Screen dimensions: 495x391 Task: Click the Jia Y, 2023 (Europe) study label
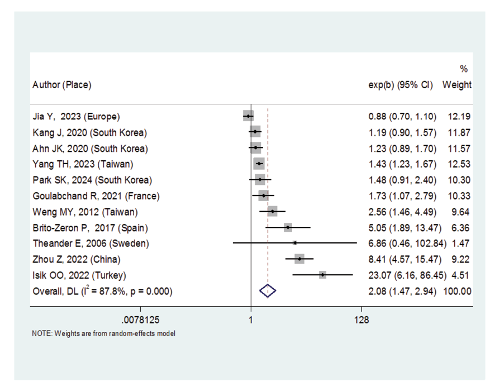click(77, 116)
